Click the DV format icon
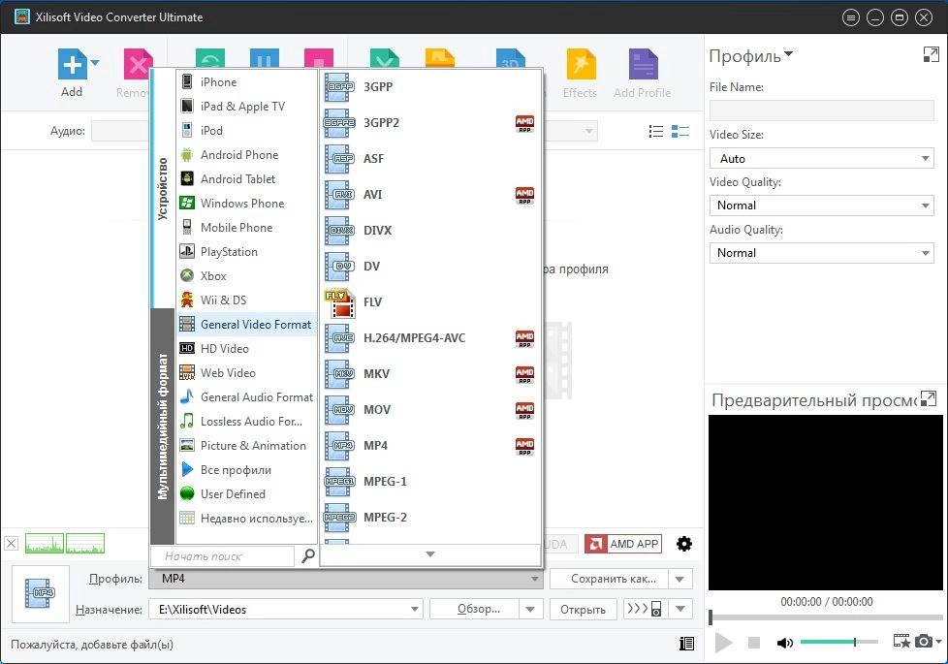The width and height of the screenshot is (948, 664). [x=339, y=266]
